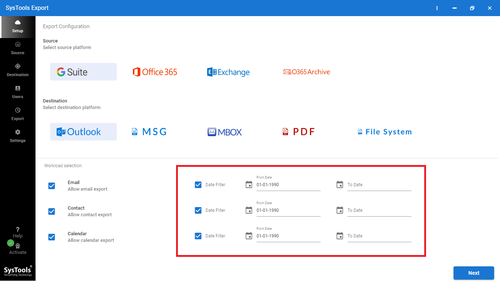Viewport: 500px width, 281px height.
Task: Choose O365 Archive as source
Action: pos(307,72)
